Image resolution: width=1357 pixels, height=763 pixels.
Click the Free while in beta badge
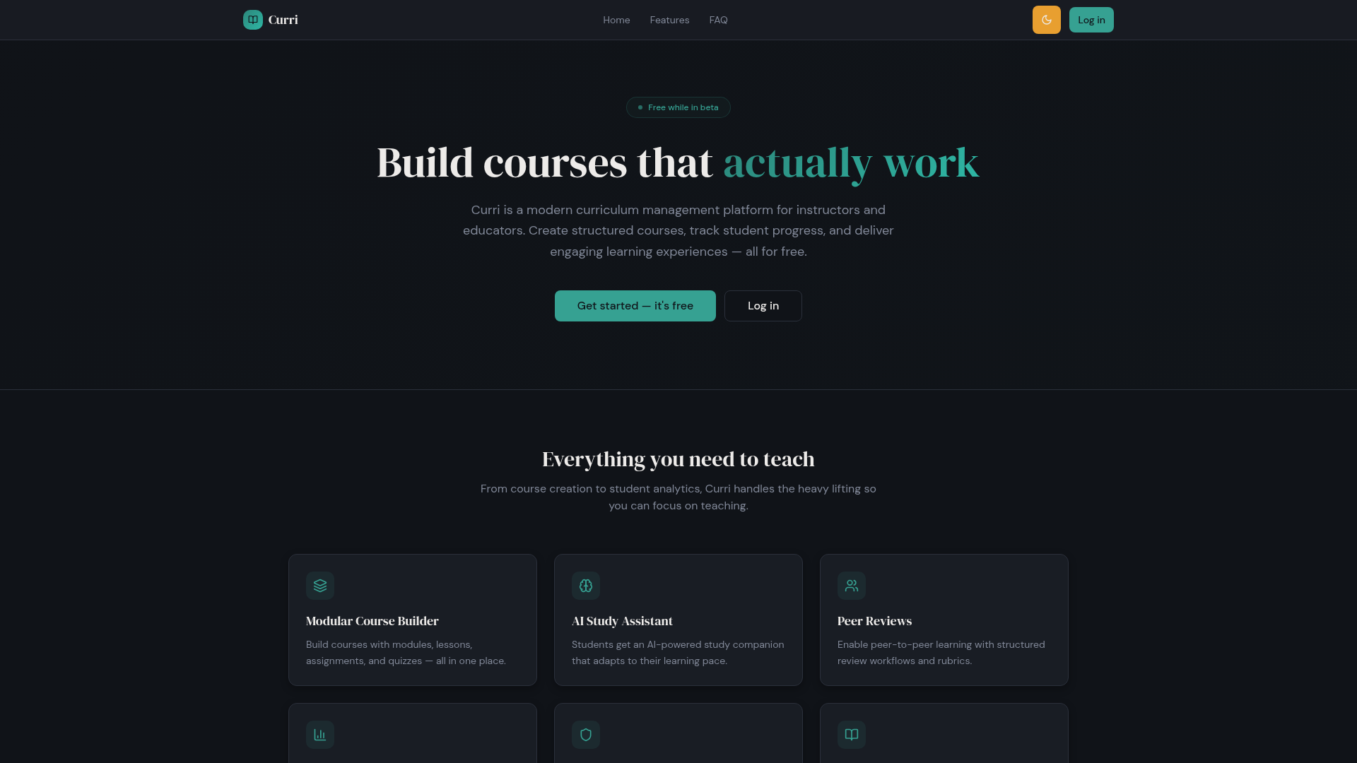point(678,107)
